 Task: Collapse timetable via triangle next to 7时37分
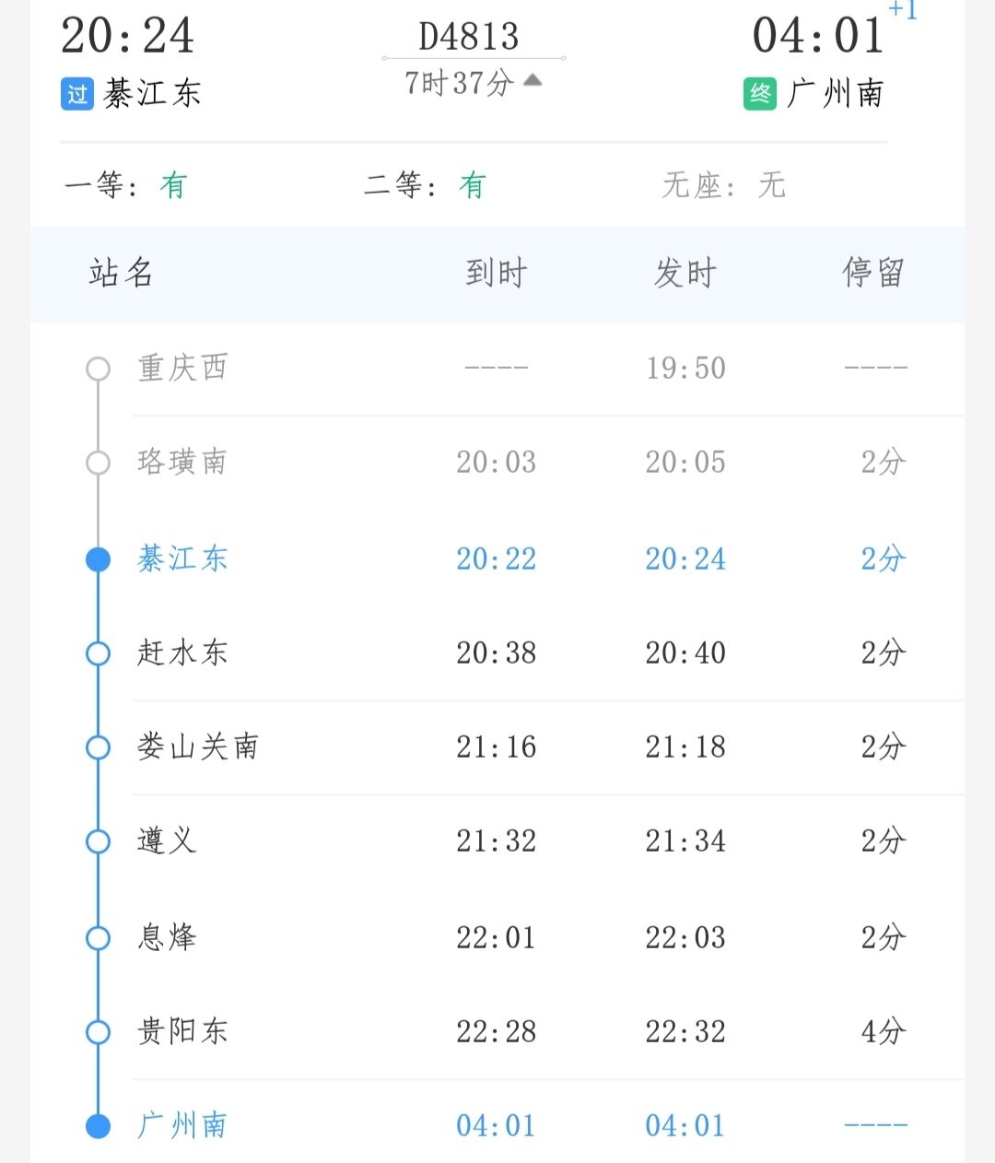[x=533, y=81]
